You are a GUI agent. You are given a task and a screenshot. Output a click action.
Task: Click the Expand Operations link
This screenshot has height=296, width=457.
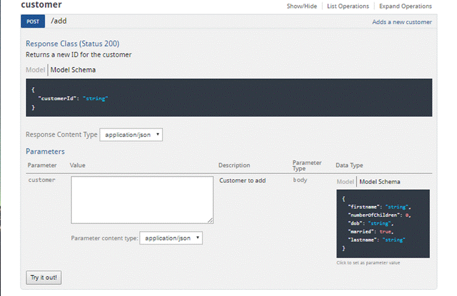pos(405,6)
